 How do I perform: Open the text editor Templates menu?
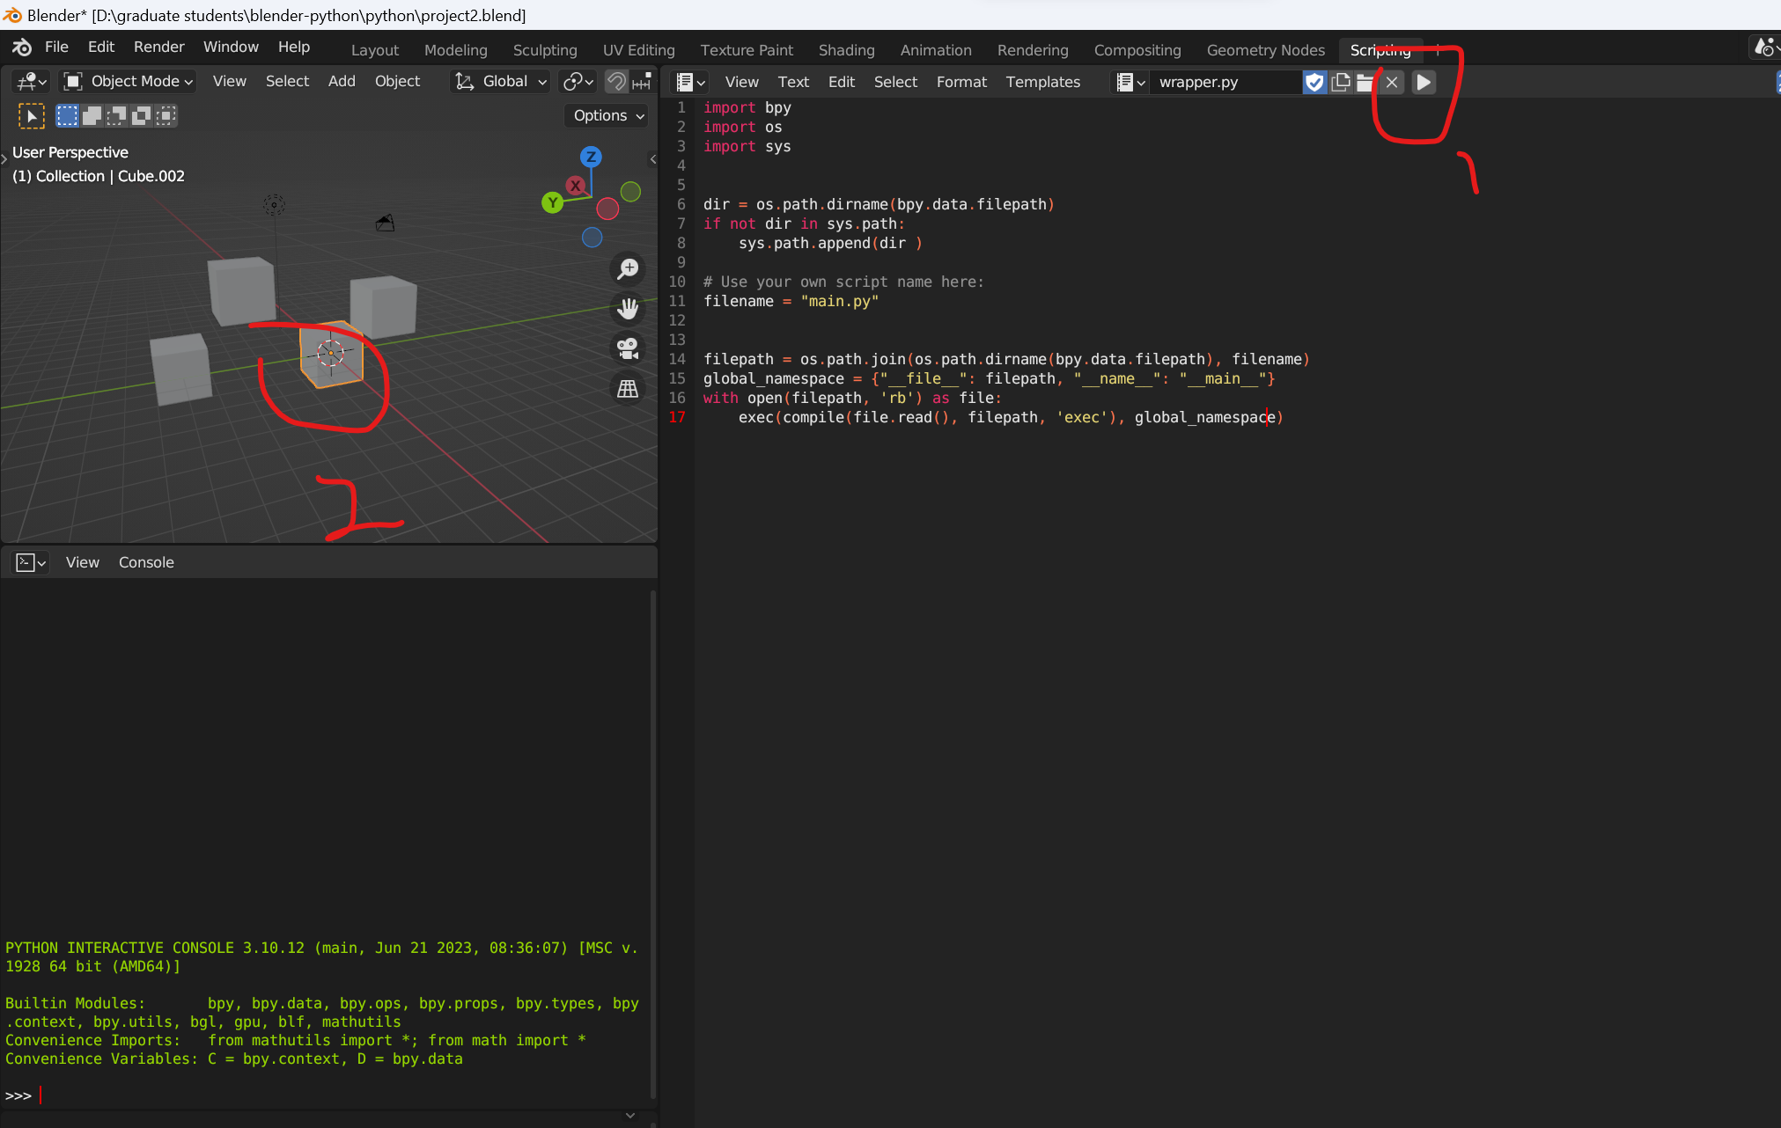coord(1042,82)
